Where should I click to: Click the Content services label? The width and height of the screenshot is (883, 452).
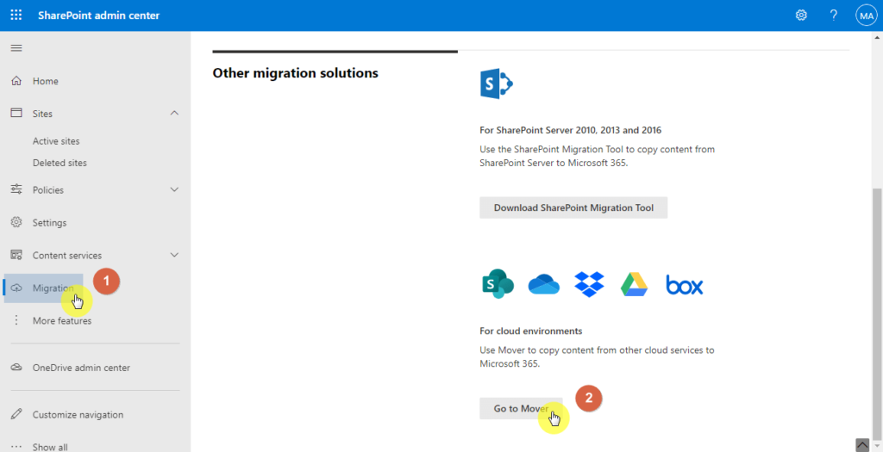coord(67,255)
